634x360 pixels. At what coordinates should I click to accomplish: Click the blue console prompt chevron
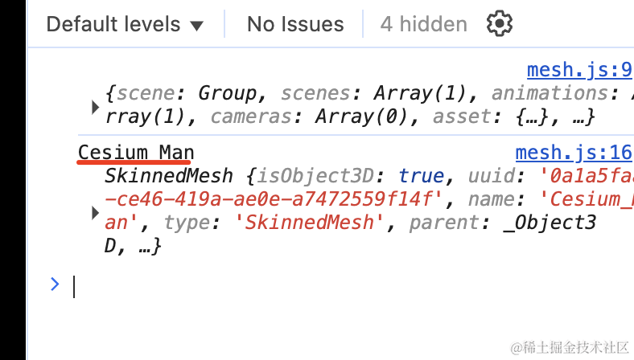55,284
